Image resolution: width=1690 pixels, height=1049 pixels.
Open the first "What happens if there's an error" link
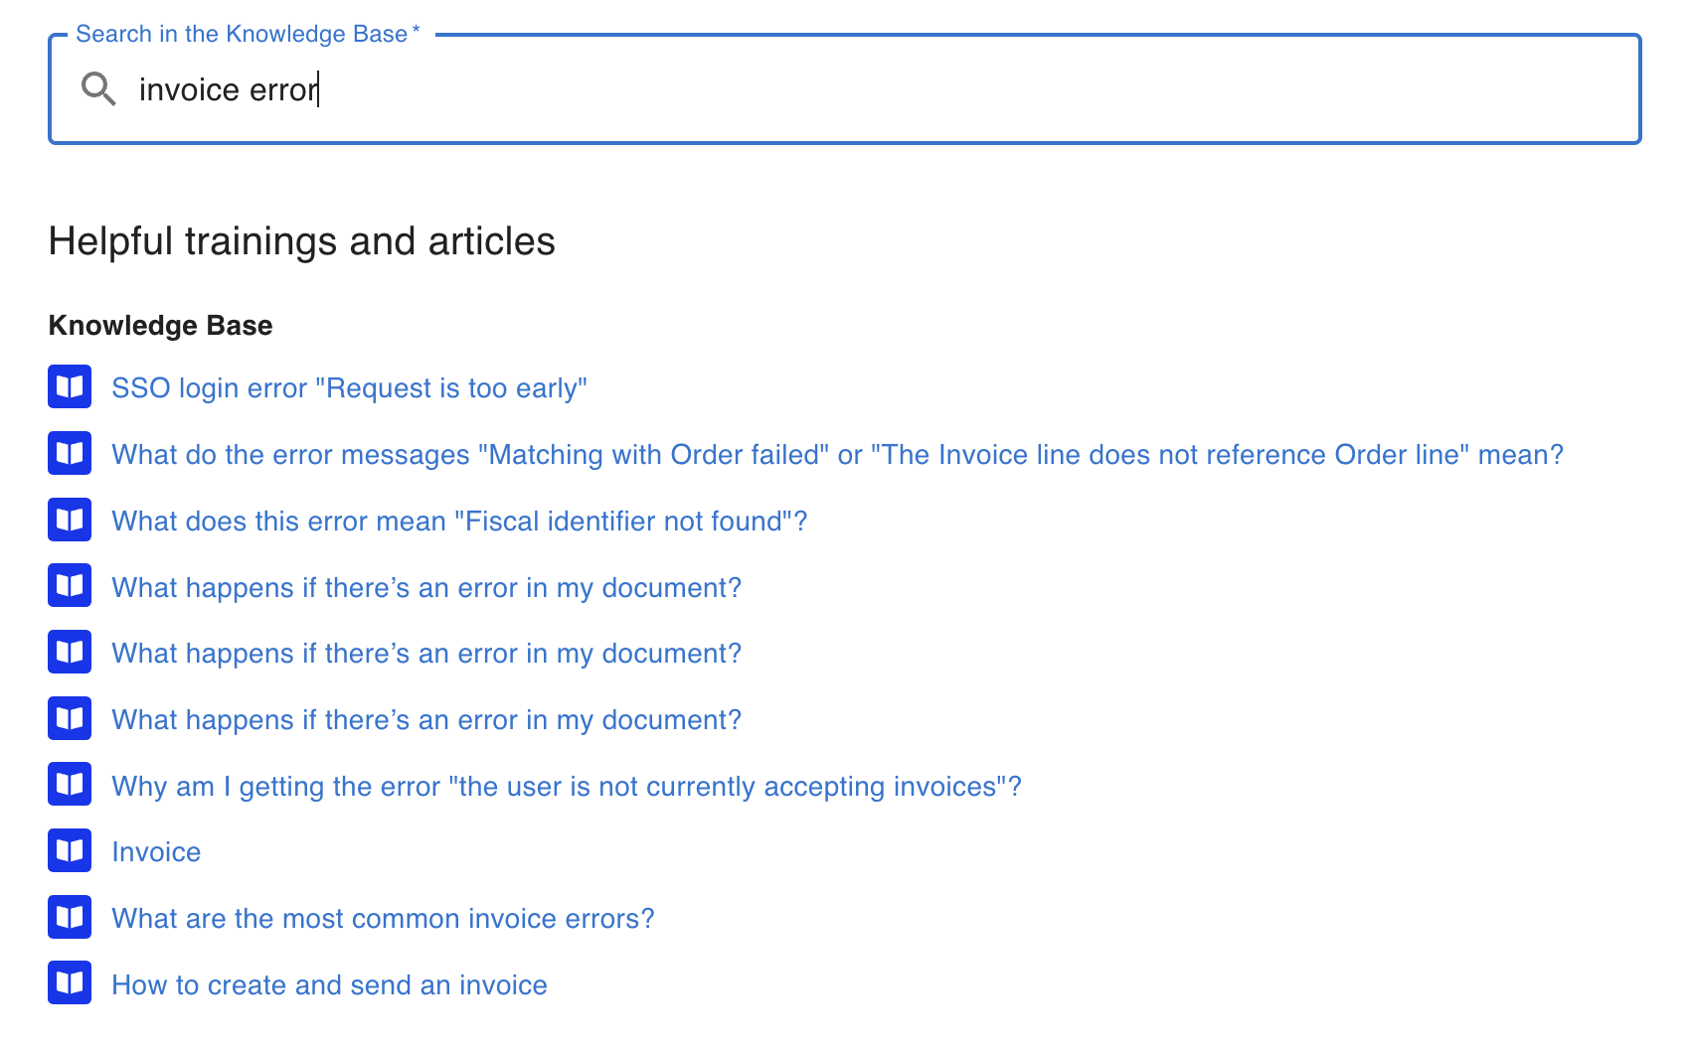(x=426, y=588)
